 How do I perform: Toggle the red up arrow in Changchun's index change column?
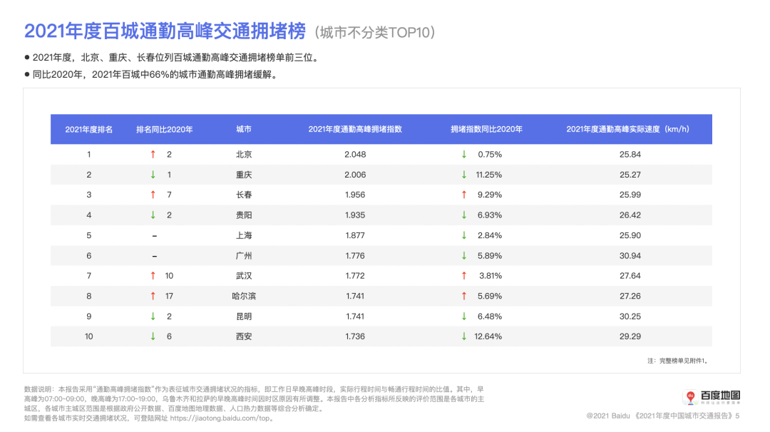point(463,194)
